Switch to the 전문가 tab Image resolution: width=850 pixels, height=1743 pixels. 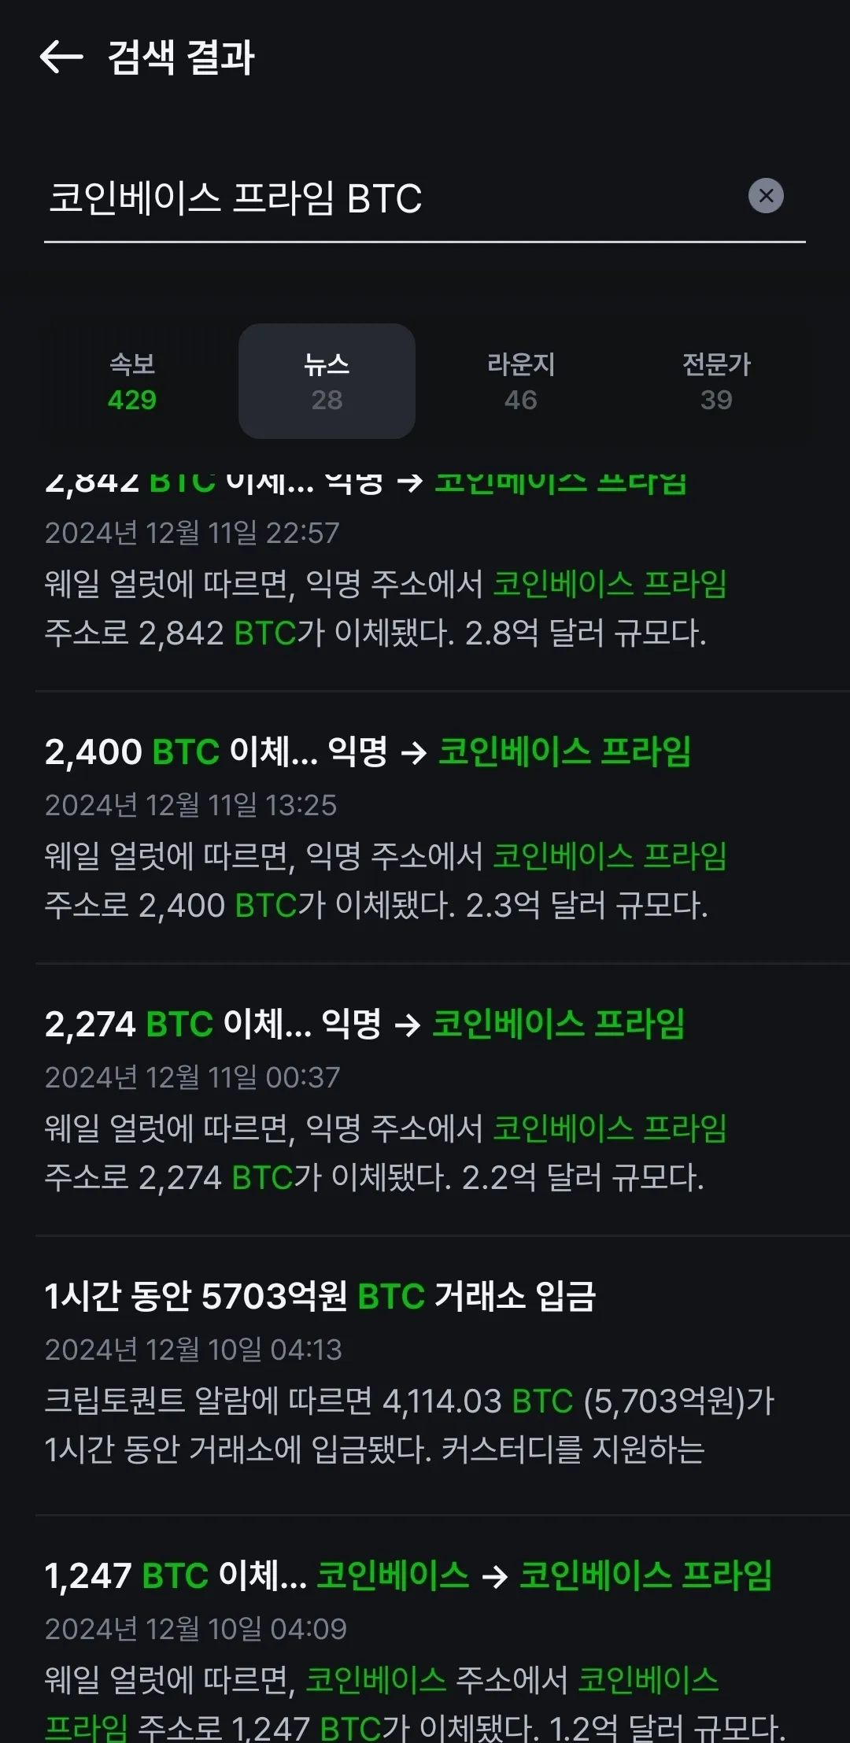click(716, 382)
